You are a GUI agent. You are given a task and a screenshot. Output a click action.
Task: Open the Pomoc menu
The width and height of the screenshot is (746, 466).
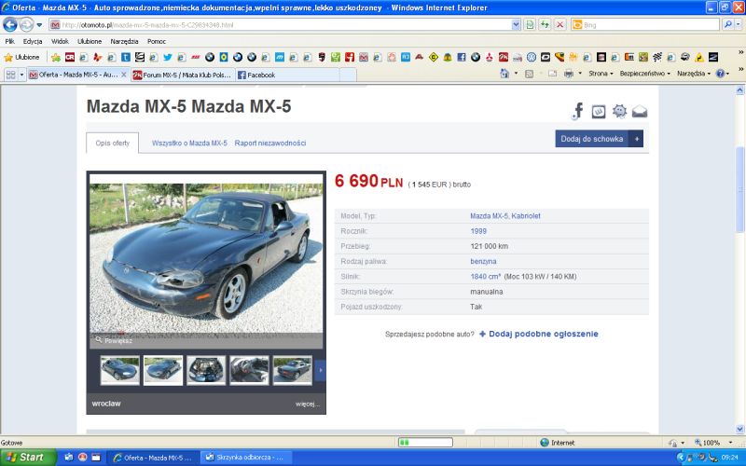(157, 41)
